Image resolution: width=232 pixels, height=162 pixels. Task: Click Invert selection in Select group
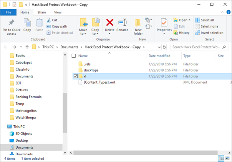tap(209, 32)
